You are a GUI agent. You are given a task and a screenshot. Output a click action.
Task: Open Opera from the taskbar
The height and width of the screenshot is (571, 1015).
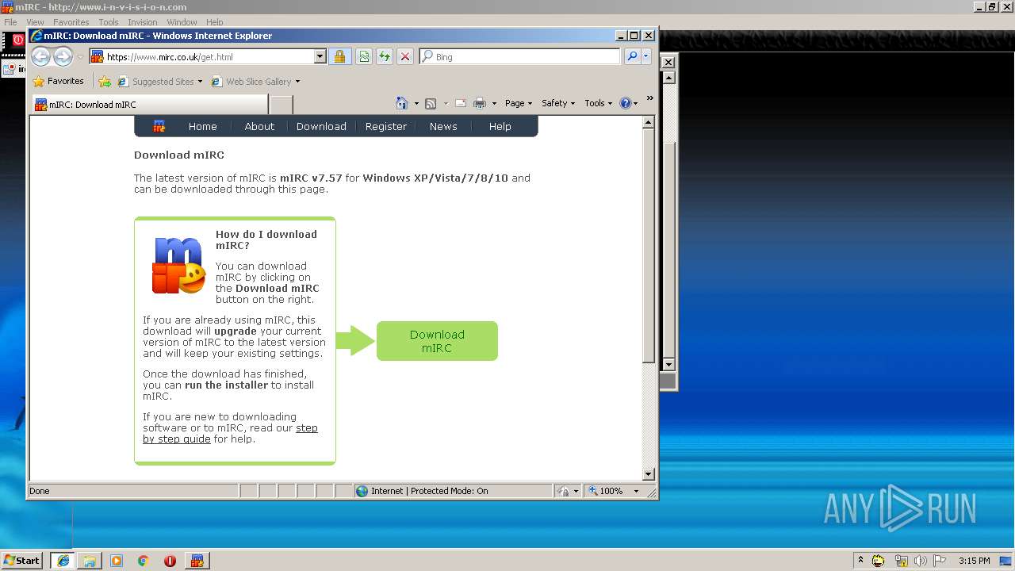coord(170,561)
